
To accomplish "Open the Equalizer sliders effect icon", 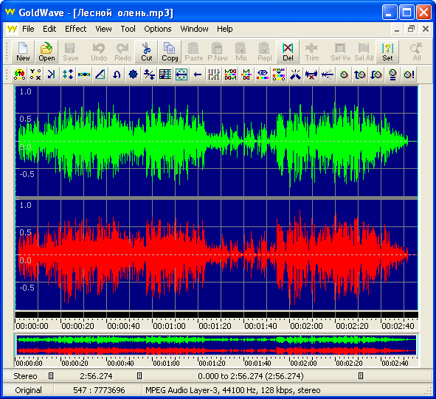I will [213, 74].
